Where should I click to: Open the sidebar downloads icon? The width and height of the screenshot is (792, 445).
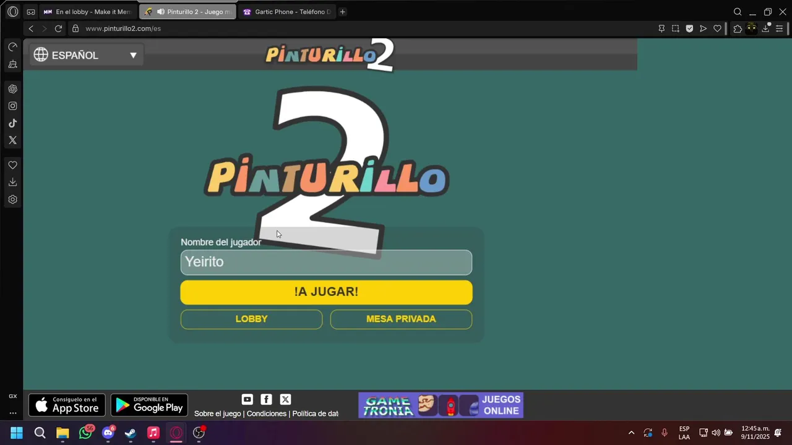(x=12, y=182)
